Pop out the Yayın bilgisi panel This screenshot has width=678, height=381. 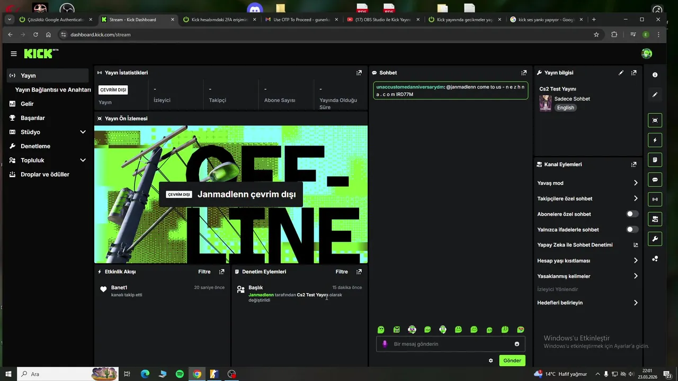(634, 72)
